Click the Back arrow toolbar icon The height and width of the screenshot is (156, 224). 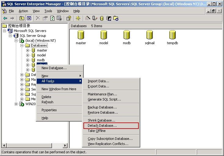5,18
